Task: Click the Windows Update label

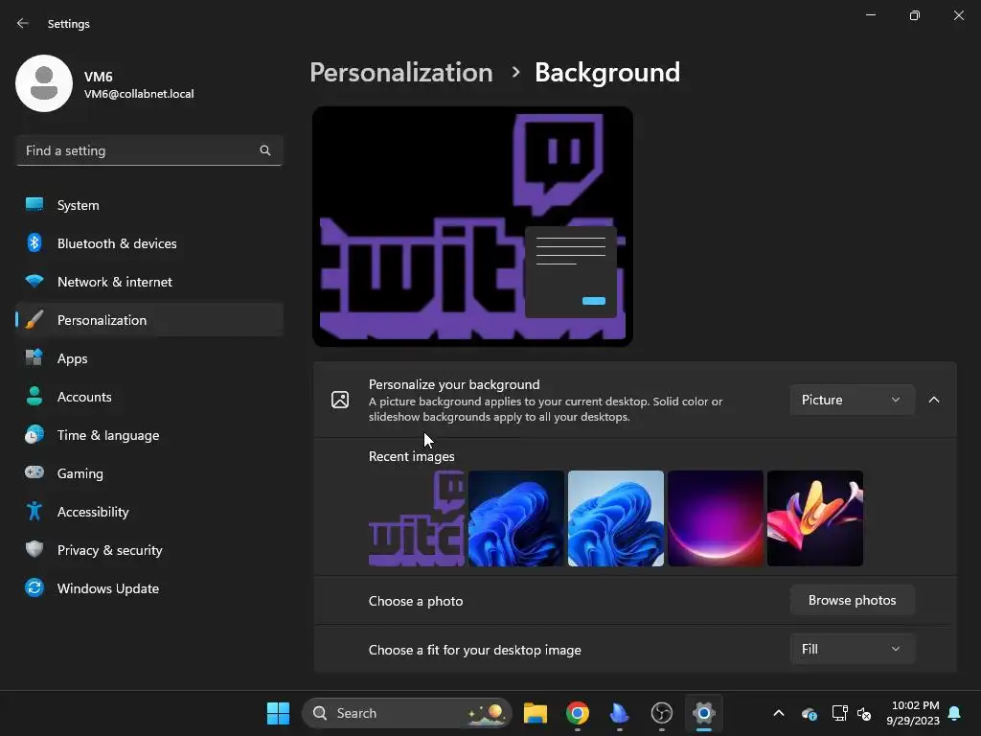Action: tap(108, 588)
